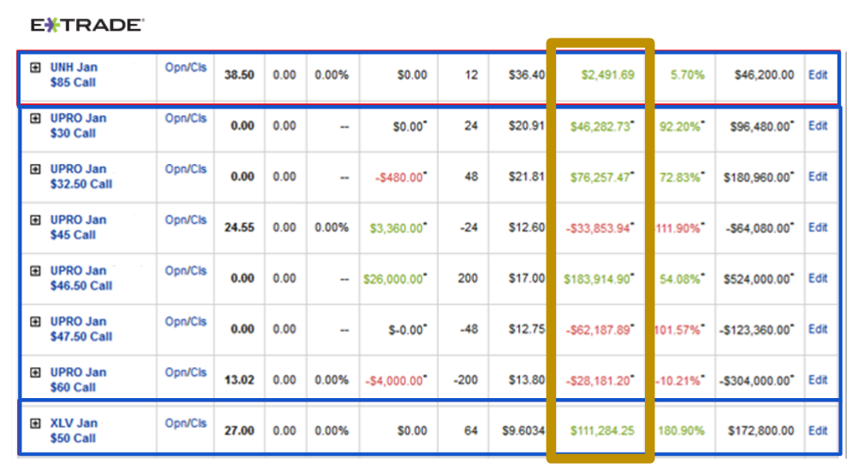Select the -$304,000.00 market value
The width and height of the screenshot is (852, 469).
point(756,380)
